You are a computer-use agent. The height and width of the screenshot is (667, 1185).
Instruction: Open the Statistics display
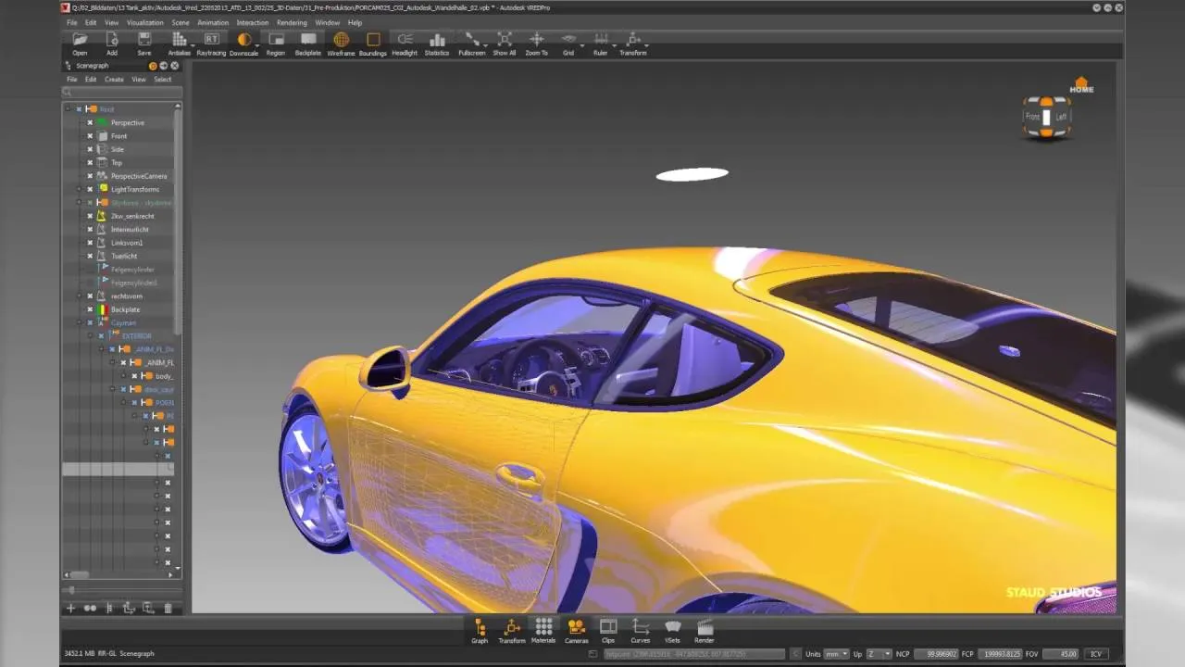[x=437, y=43]
